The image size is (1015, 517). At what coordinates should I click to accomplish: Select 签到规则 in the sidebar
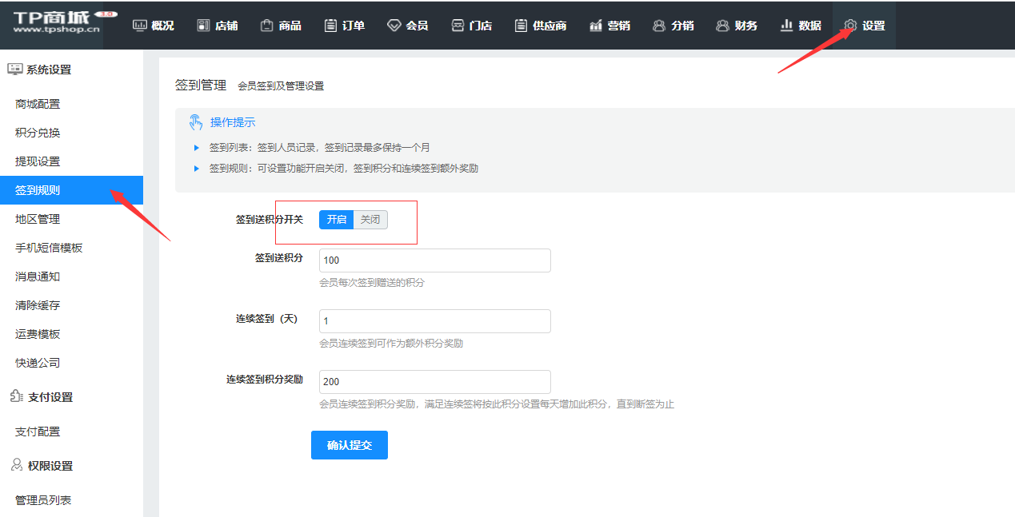38,190
